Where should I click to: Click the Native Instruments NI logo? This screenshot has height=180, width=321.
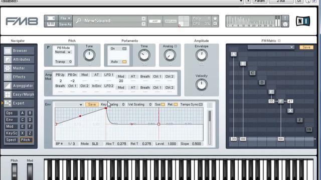[303, 21]
